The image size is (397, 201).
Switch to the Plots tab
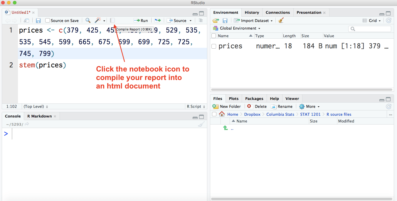pos(234,99)
